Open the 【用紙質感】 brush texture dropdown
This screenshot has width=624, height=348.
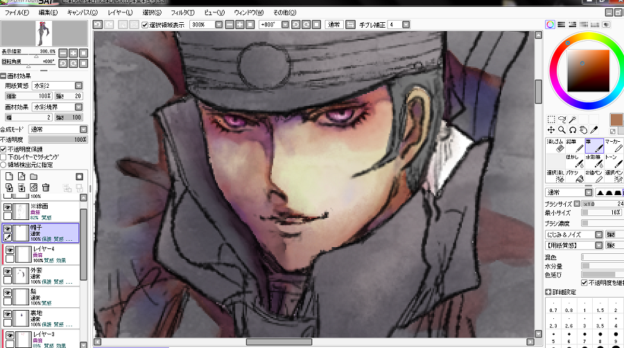pyautogui.click(x=598, y=246)
